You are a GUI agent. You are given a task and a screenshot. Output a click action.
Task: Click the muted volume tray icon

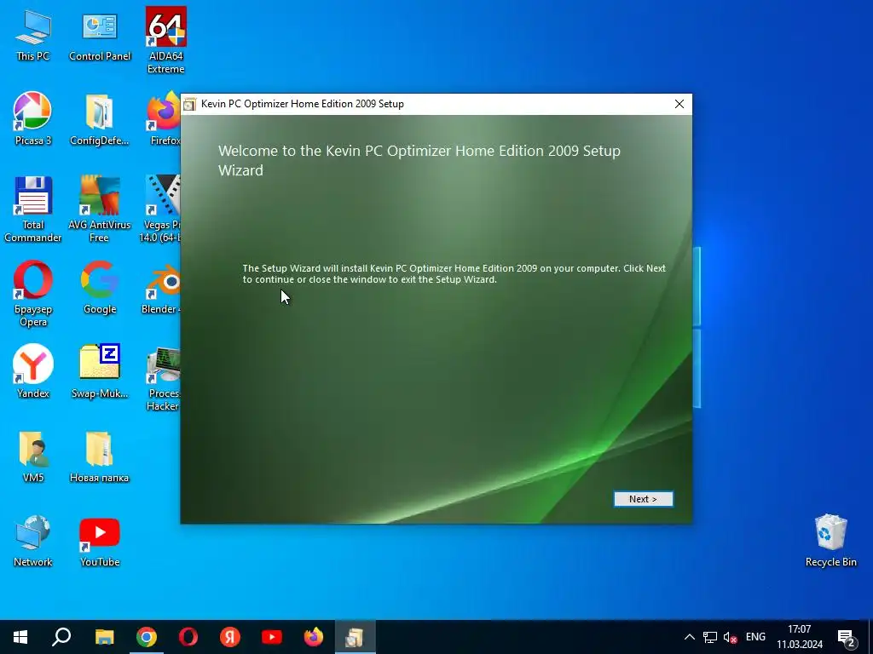[x=730, y=637]
